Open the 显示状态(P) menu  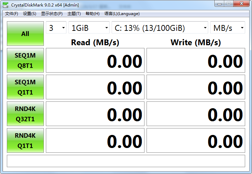(x=52, y=14)
